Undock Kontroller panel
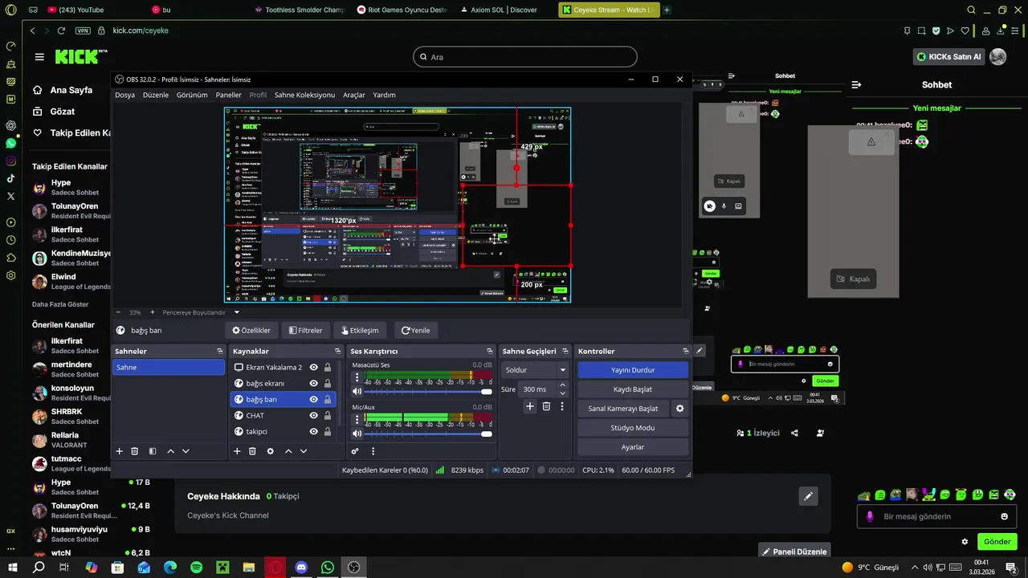 pyautogui.click(x=685, y=352)
